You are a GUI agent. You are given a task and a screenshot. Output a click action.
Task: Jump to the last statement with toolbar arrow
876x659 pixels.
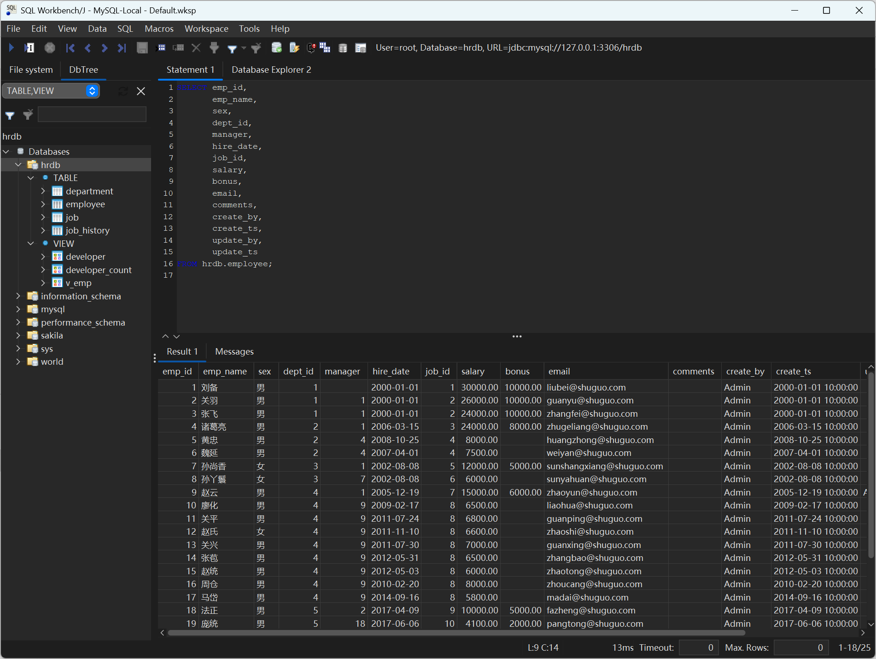(122, 47)
